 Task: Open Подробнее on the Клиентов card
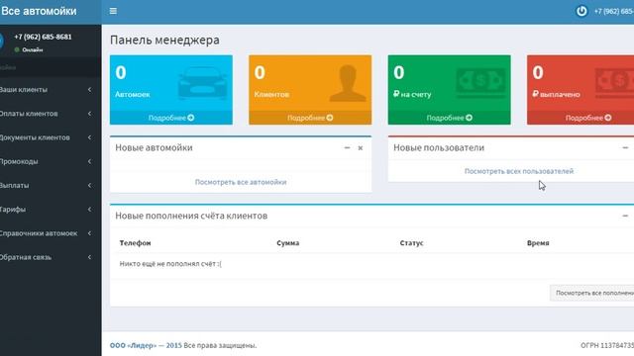310,118
